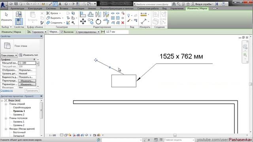Viewport: 253px width, 142px height.
Task: Select Стройплощадка in project browser
Action: (22, 108)
